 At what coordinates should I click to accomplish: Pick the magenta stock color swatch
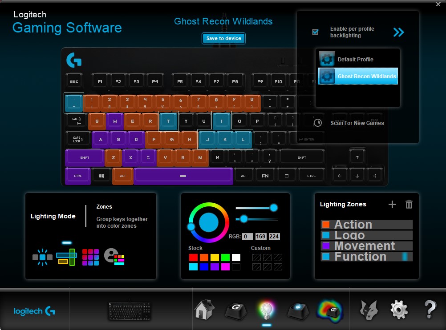coord(225,266)
